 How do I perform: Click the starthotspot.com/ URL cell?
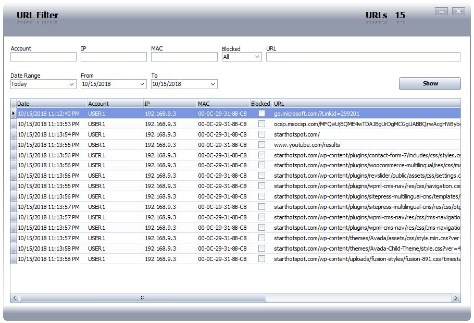[367, 134]
